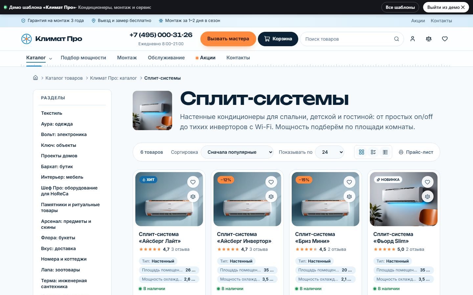Add «Айсберг Инвертор» to favorites
This screenshot has height=295, width=473.
click(x=271, y=182)
